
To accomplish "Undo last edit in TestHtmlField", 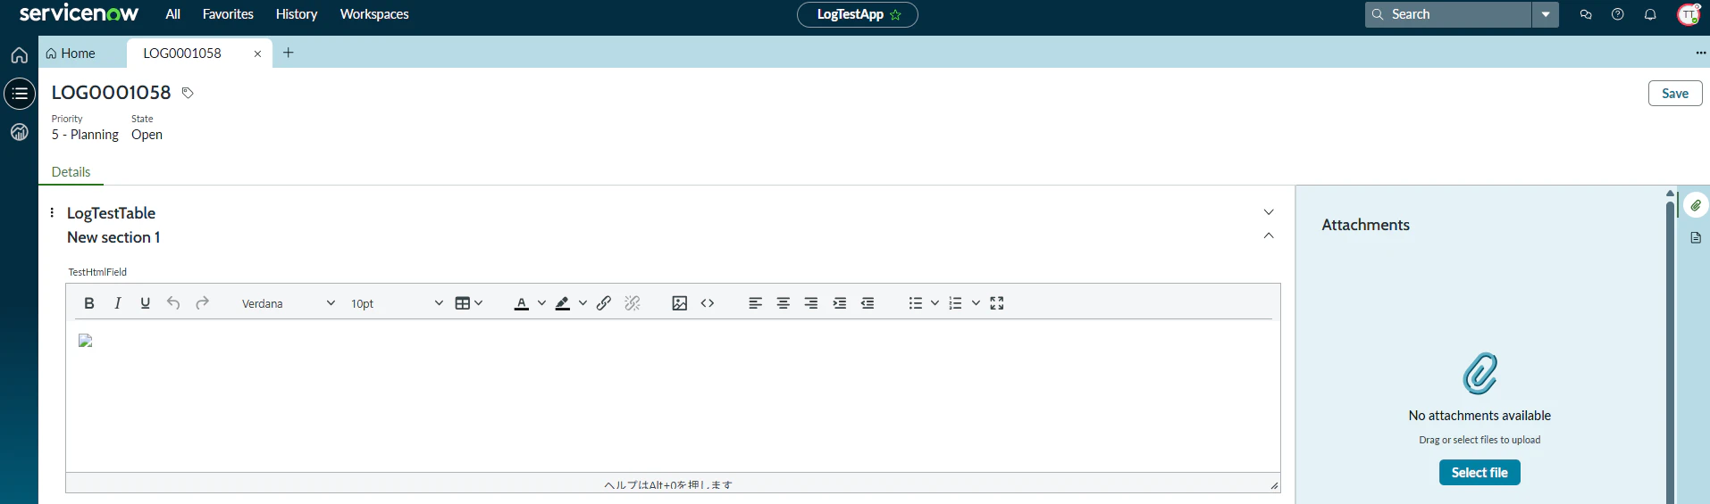I will point(173,303).
